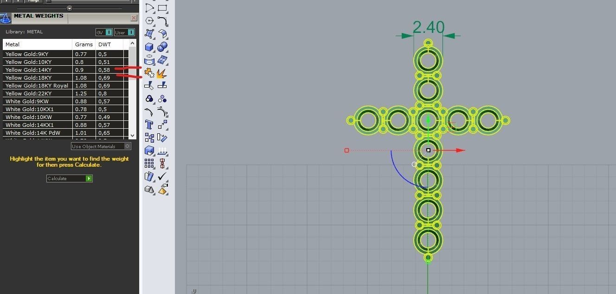The width and height of the screenshot is (616, 294).
Task: Collapse the panel with round arrow button
Action: pos(70,8)
